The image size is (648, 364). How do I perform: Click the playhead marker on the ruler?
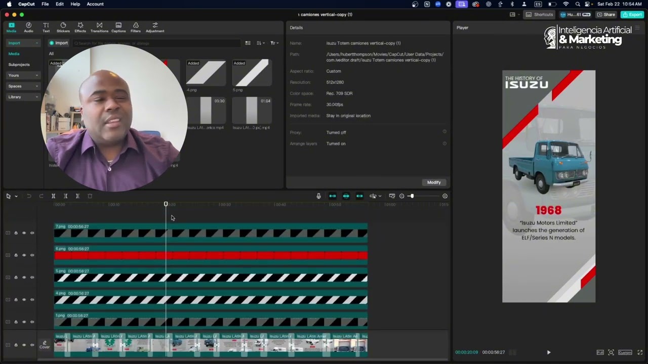pos(166,204)
